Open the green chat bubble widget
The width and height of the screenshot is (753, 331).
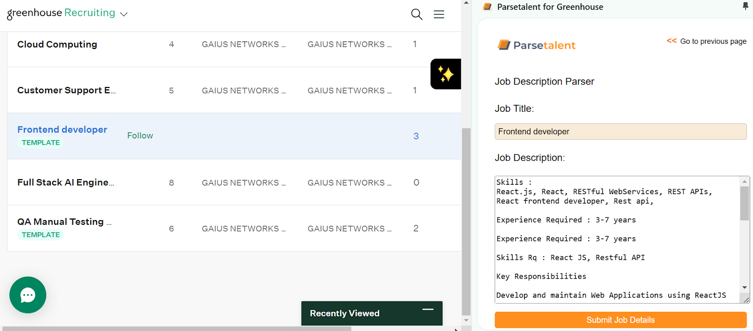click(x=28, y=295)
